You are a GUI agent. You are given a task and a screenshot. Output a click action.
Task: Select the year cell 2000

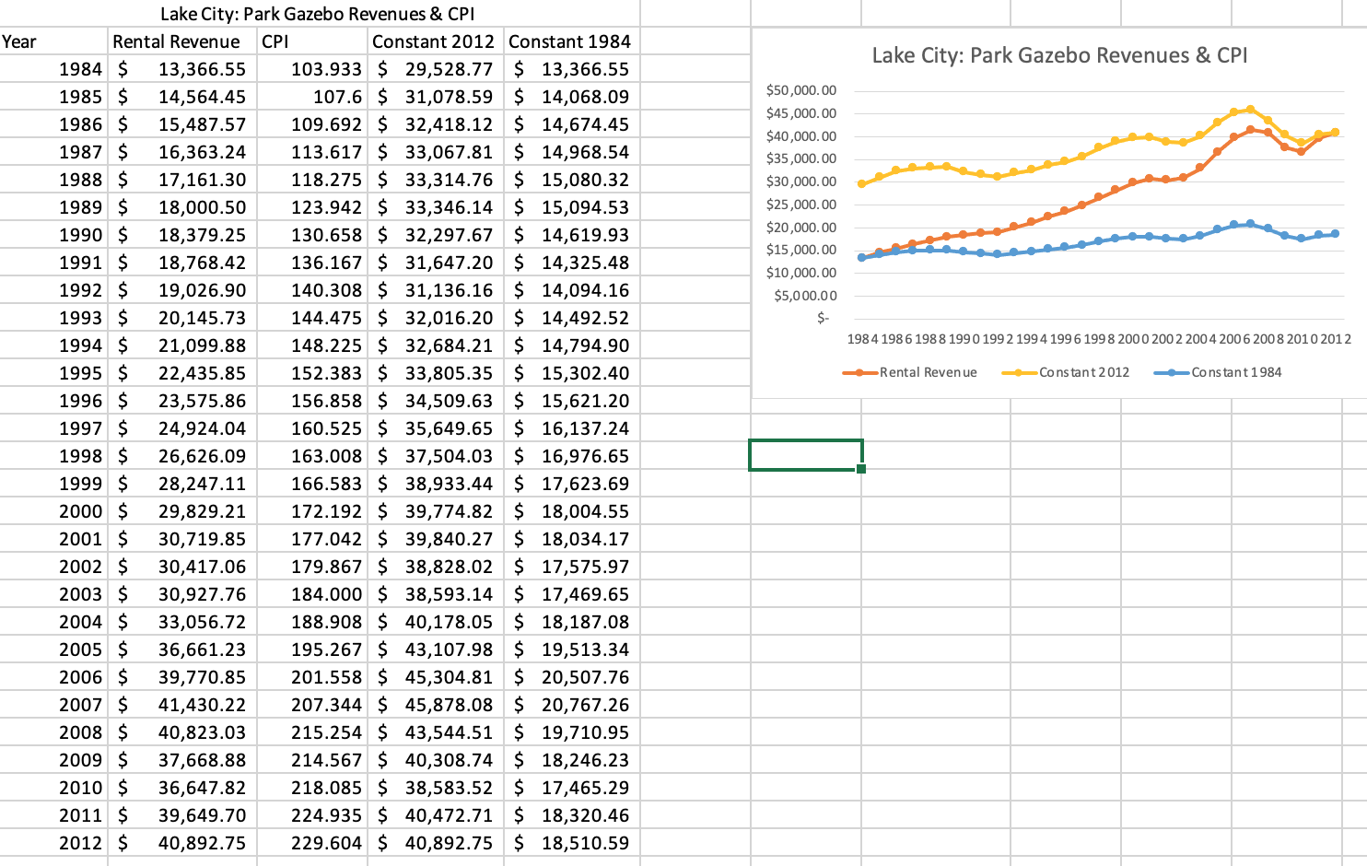[53, 511]
